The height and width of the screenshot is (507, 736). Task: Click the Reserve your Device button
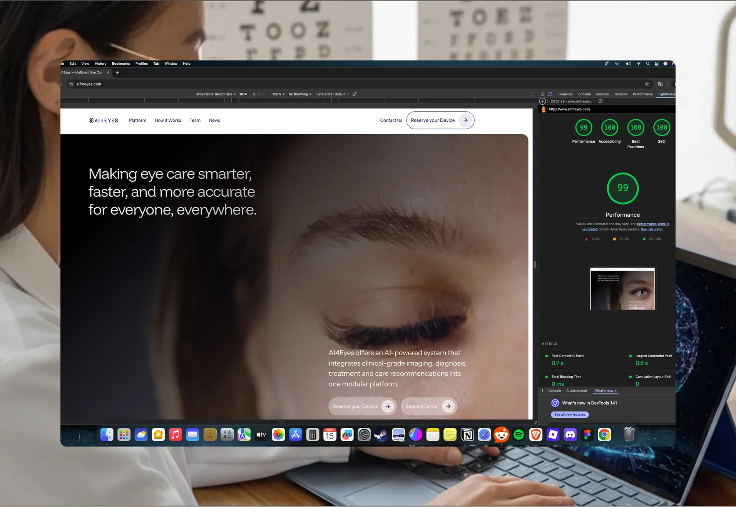pyautogui.click(x=440, y=120)
